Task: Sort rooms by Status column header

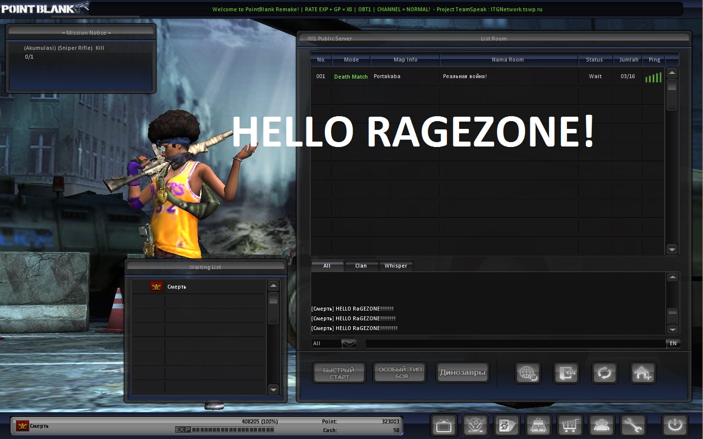Action: [x=594, y=60]
